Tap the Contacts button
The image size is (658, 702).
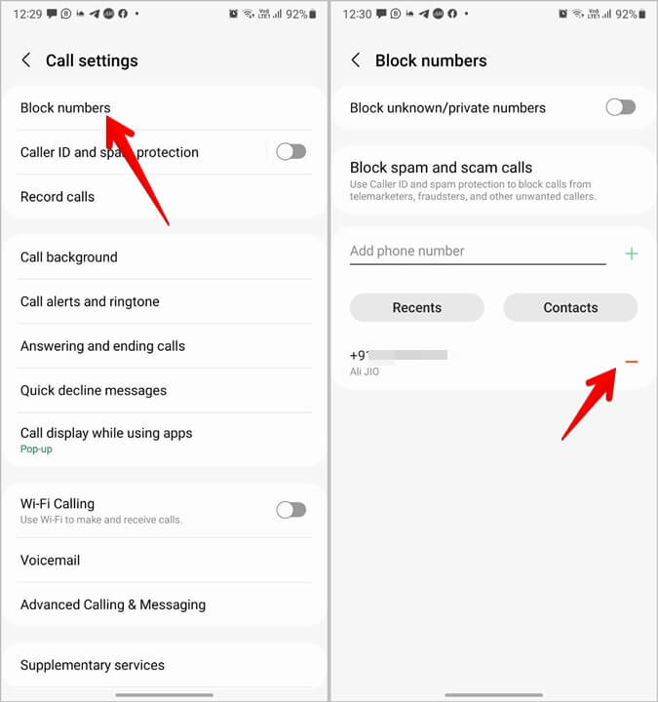pos(570,307)
